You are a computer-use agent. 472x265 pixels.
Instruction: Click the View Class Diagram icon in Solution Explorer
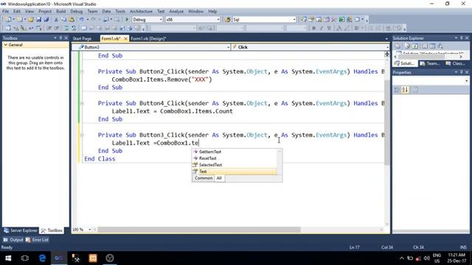(x=440, y=46)
